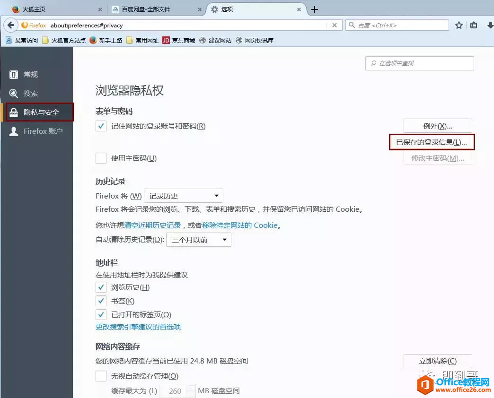This screenshot has height=398, width=494.
Task: Click 清空近期历史记录 link
Action: point(152,225)
